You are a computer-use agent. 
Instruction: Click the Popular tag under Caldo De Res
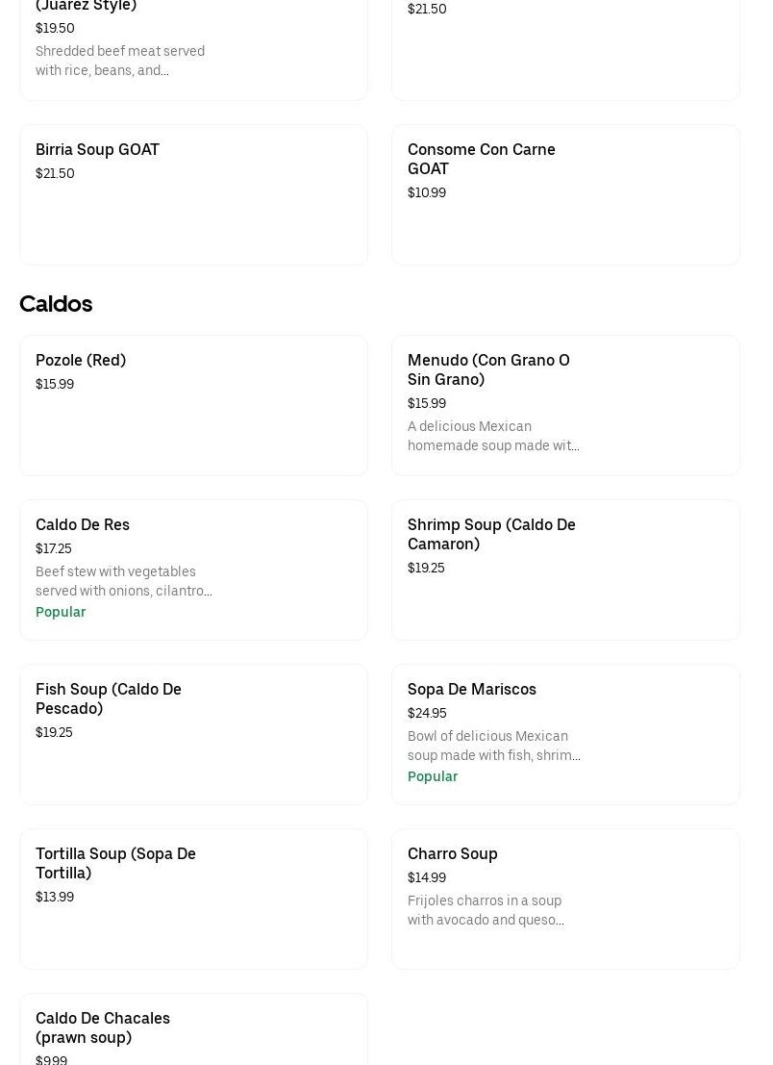coord(61,613)
